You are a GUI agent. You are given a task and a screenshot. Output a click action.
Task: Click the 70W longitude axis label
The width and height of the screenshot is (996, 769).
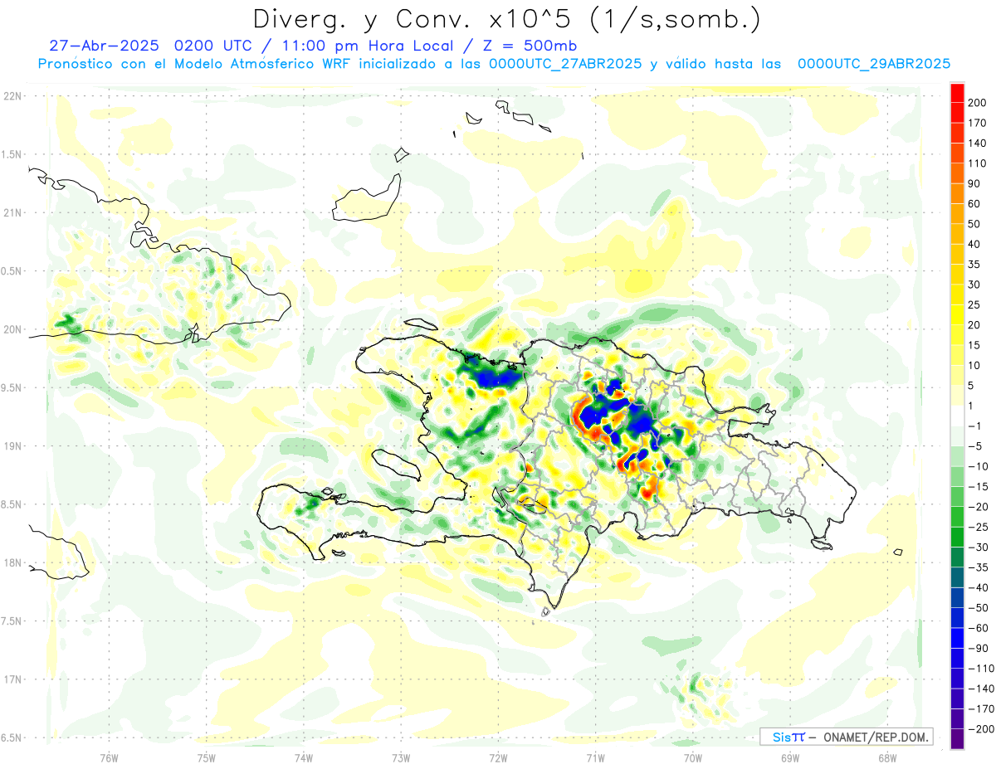tap(693, 757)
